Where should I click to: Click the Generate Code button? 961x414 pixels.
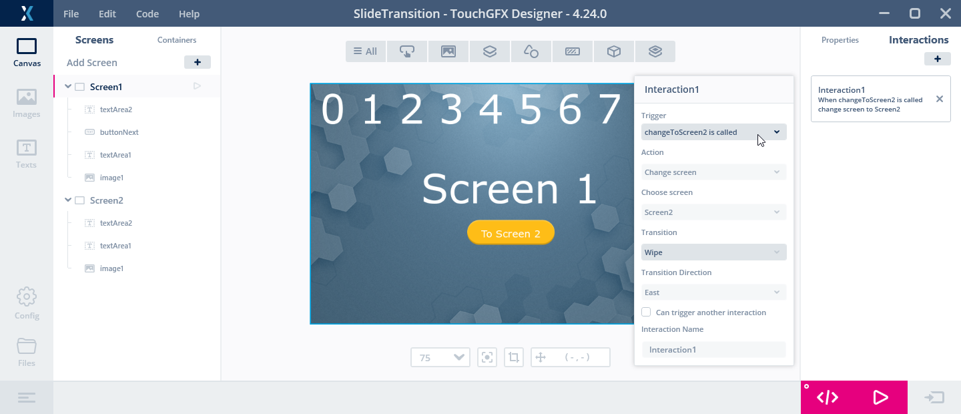(828, 397)
